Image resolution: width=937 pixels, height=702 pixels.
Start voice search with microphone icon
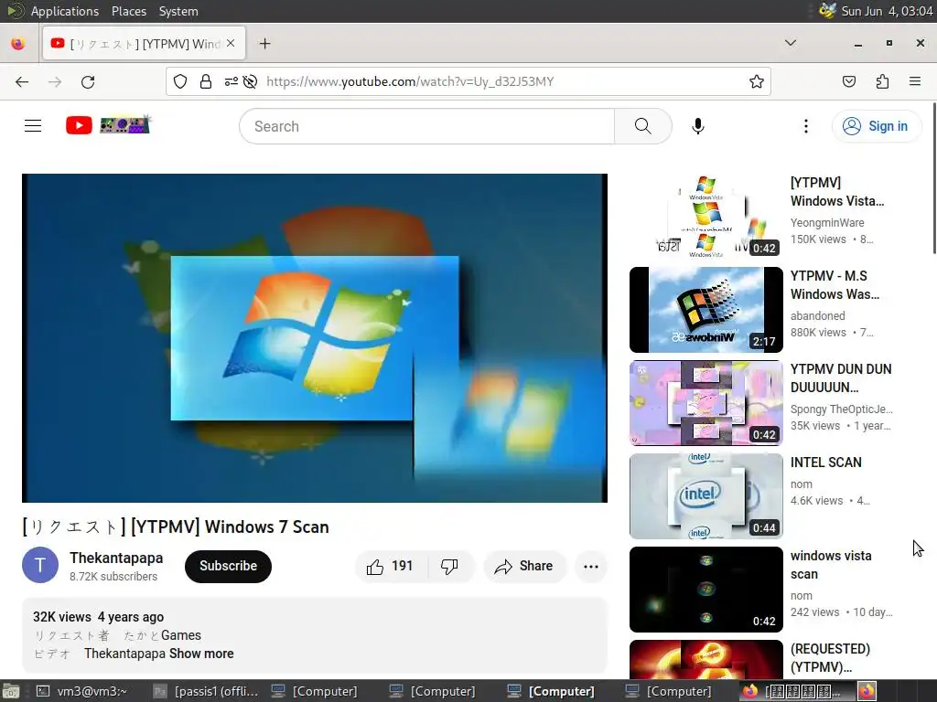(x=697, y=126)
